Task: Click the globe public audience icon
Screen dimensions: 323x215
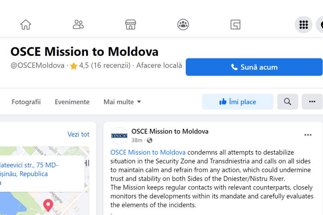Action: click(x=149, y=140)
